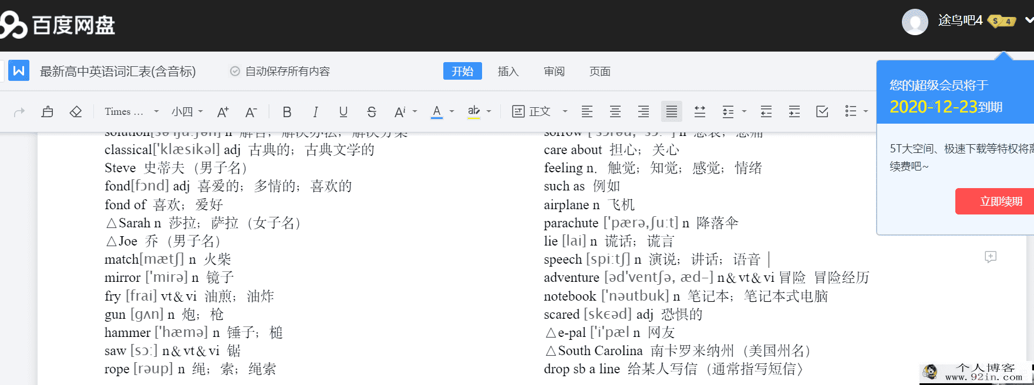Toggle underline formatting
This screenshot has width=1034, height=385.
(x=343, y=112)
